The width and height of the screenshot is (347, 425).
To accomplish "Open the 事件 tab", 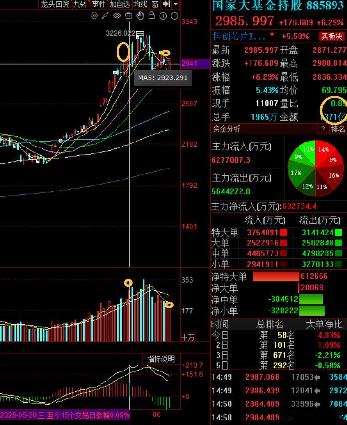I will [99, 4].
